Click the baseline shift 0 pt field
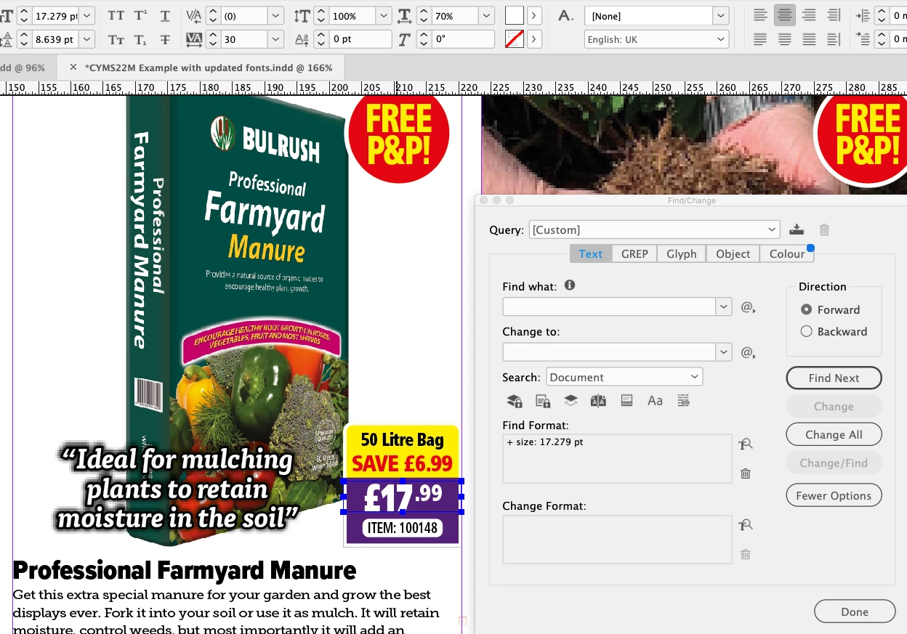The image size is (907, 634). pyautogui.click(x=360, y=40)
